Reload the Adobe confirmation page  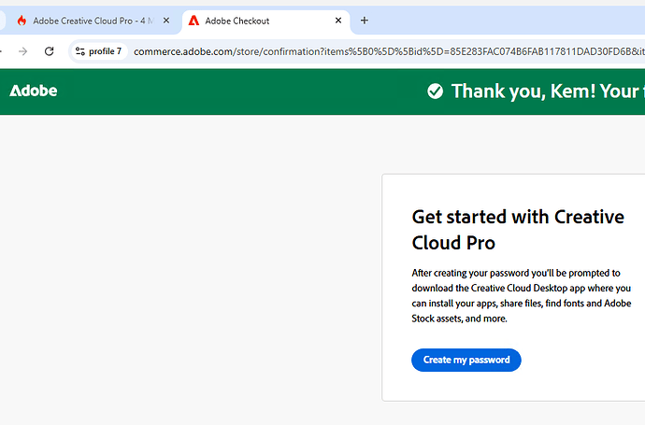50,51
